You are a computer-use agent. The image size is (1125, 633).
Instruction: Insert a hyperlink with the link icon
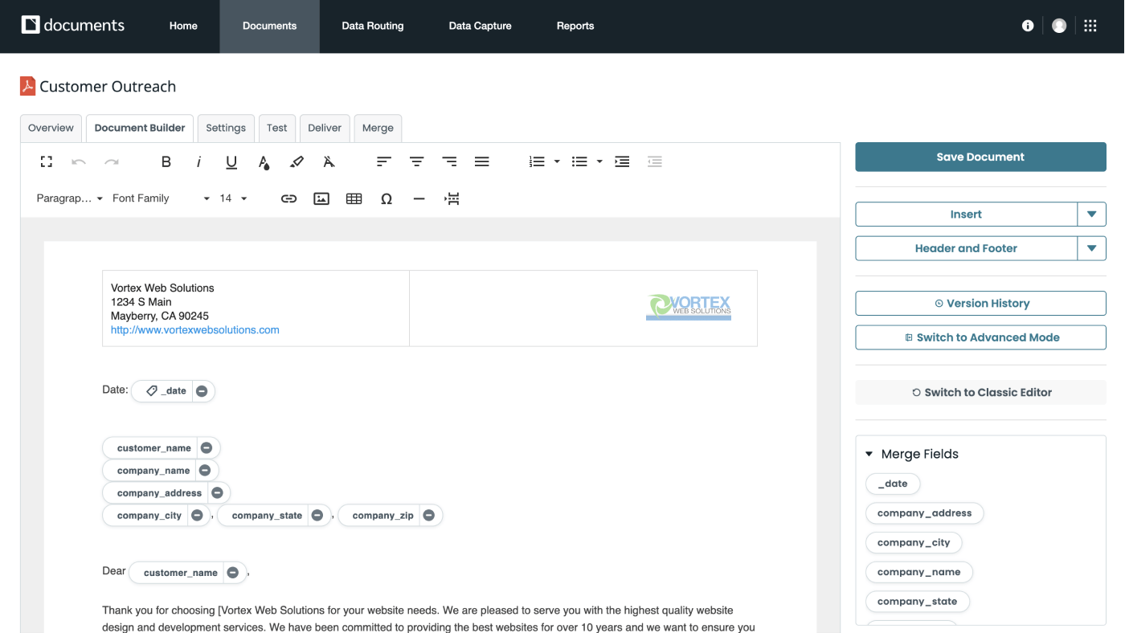288,198
